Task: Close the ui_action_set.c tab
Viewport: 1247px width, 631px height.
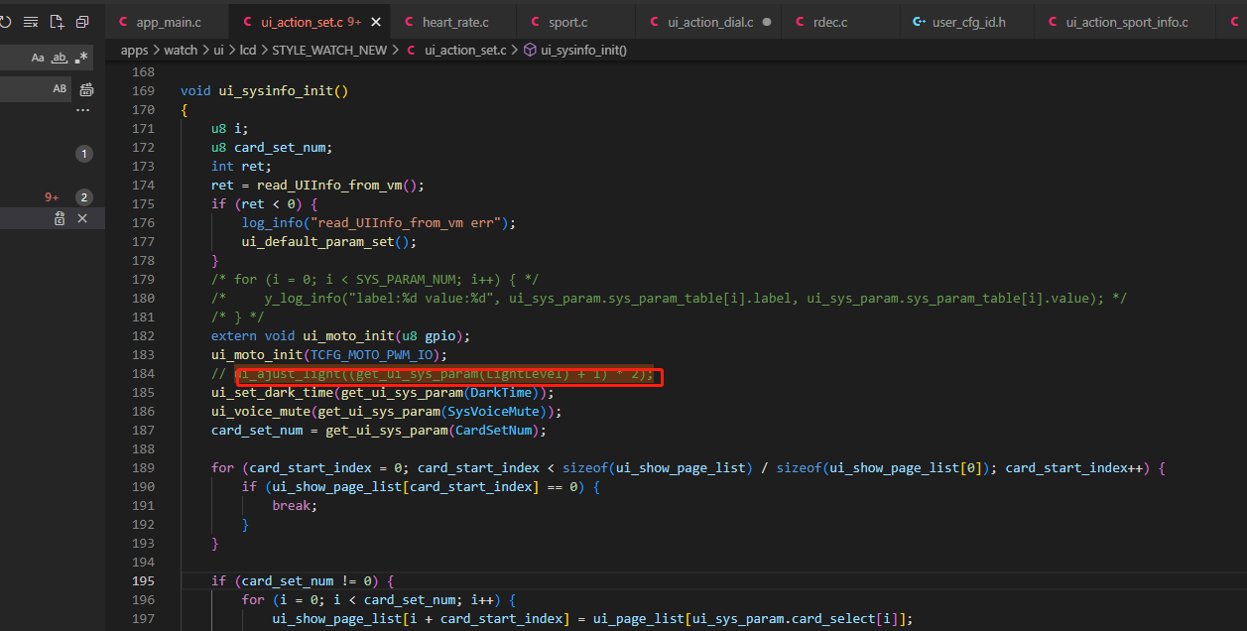Action: [375, 22]
